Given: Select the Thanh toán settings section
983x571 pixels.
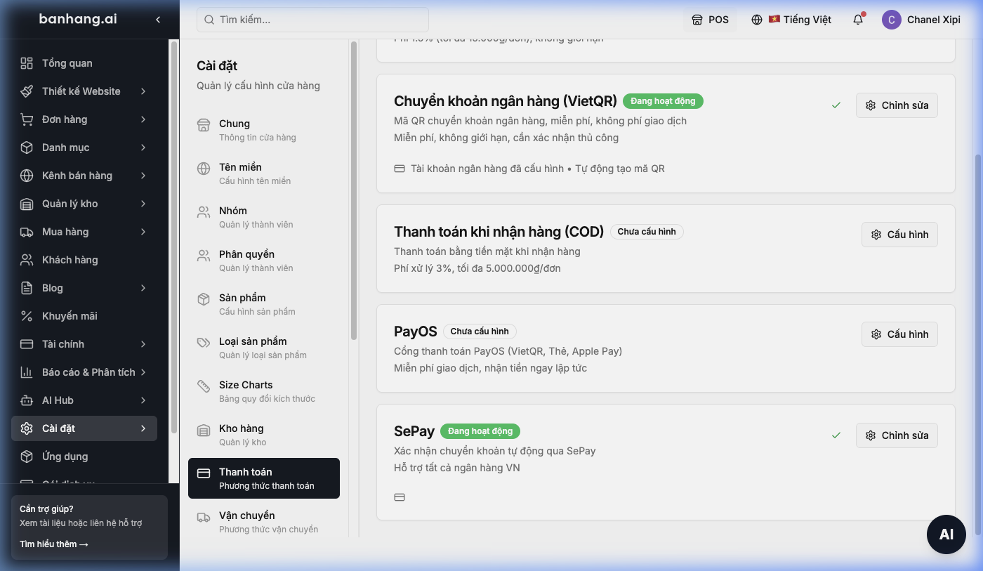Looking at the screenshot, I should pos(264,478).
